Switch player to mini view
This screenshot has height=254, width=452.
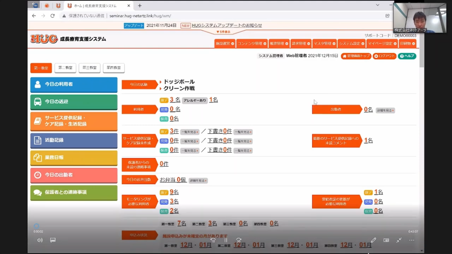pos(386,240)
